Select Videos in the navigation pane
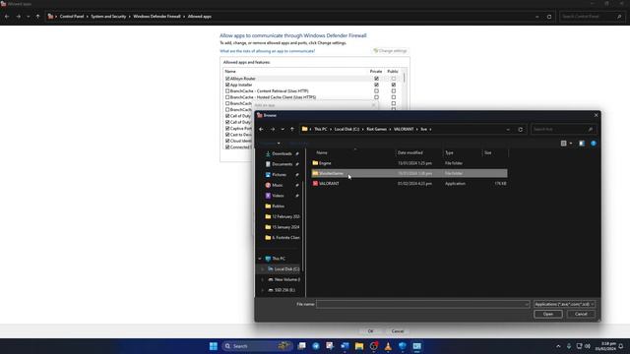This screenshot has height=354, width=630. click(278, 196)
